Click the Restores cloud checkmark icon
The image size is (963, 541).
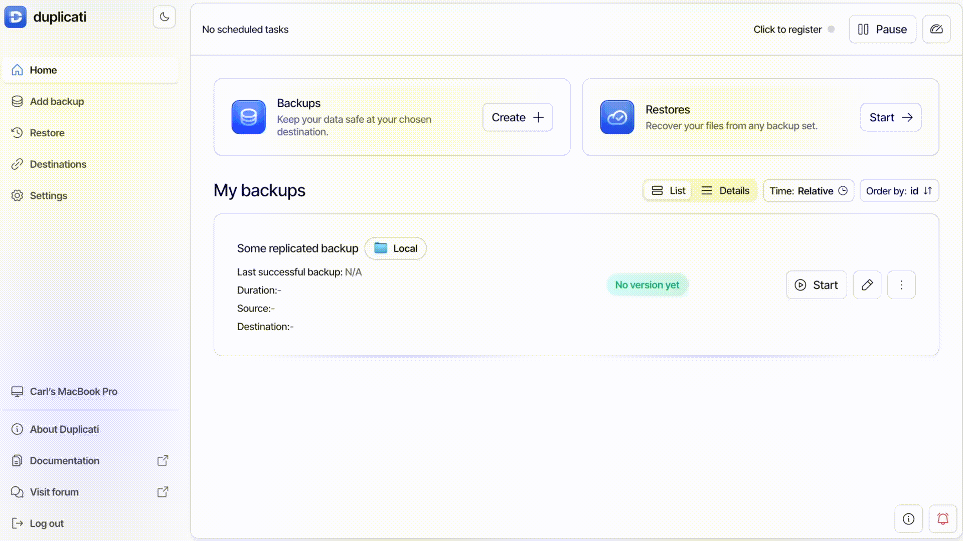[x=617, y=117]
